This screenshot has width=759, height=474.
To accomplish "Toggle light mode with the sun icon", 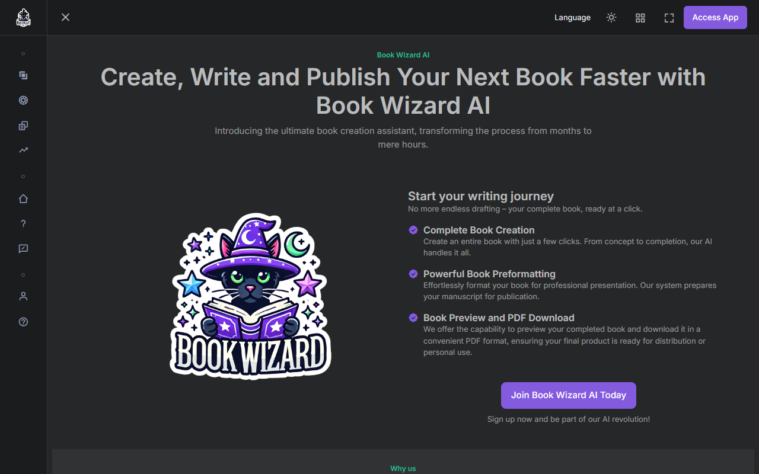I will click(611, 17).
